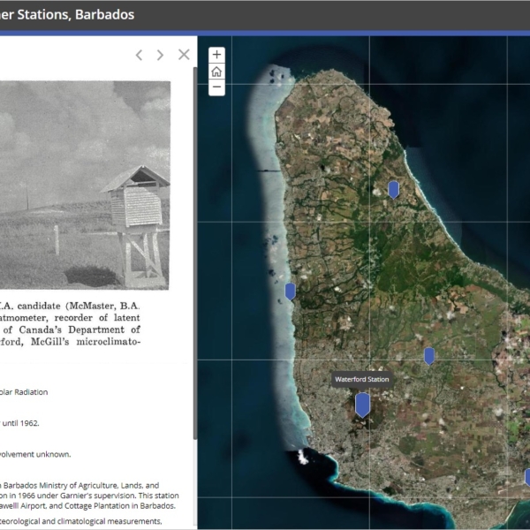Open the weather station shelter photograph
530x530 pixels.
84,185
